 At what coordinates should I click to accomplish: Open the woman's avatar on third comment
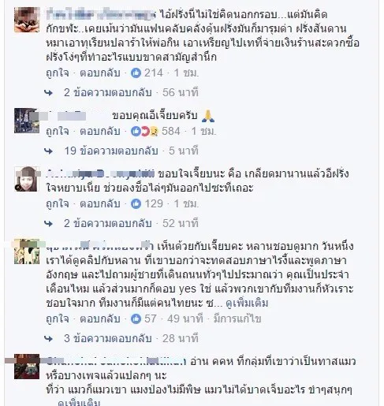27,179
